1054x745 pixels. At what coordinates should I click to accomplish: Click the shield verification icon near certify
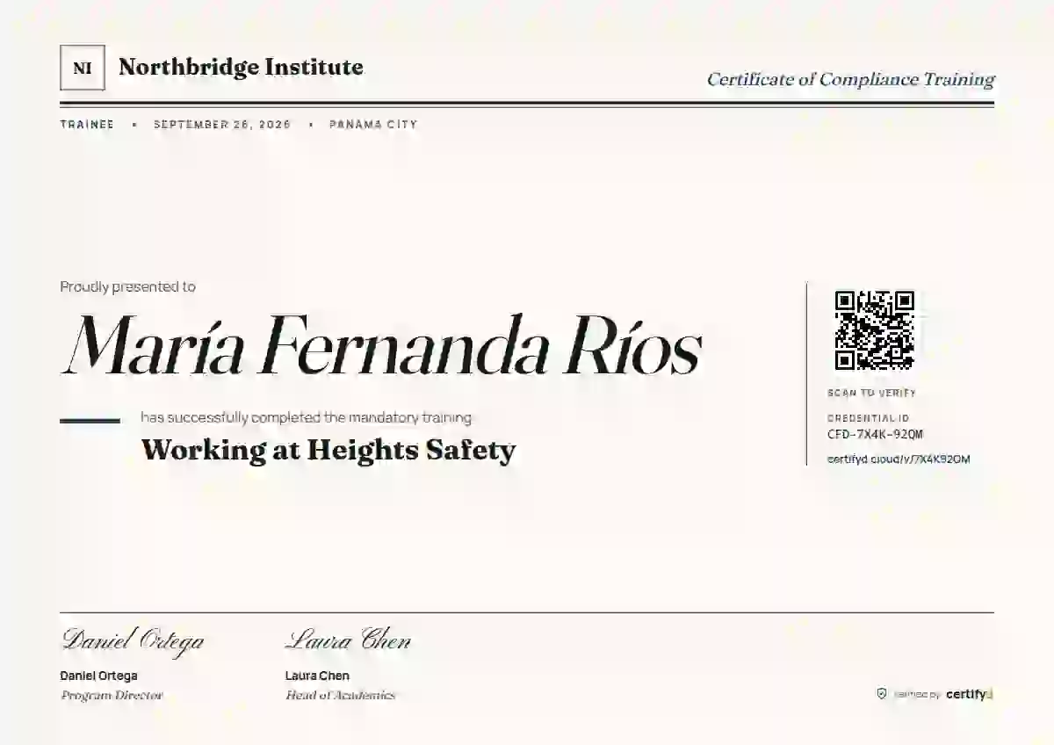pyautogui.click(x=882, y=694)
